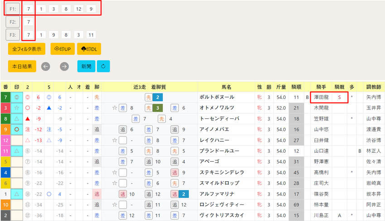
Task: Click the triangle mark cell for horse 11
Action: (17, 151)
